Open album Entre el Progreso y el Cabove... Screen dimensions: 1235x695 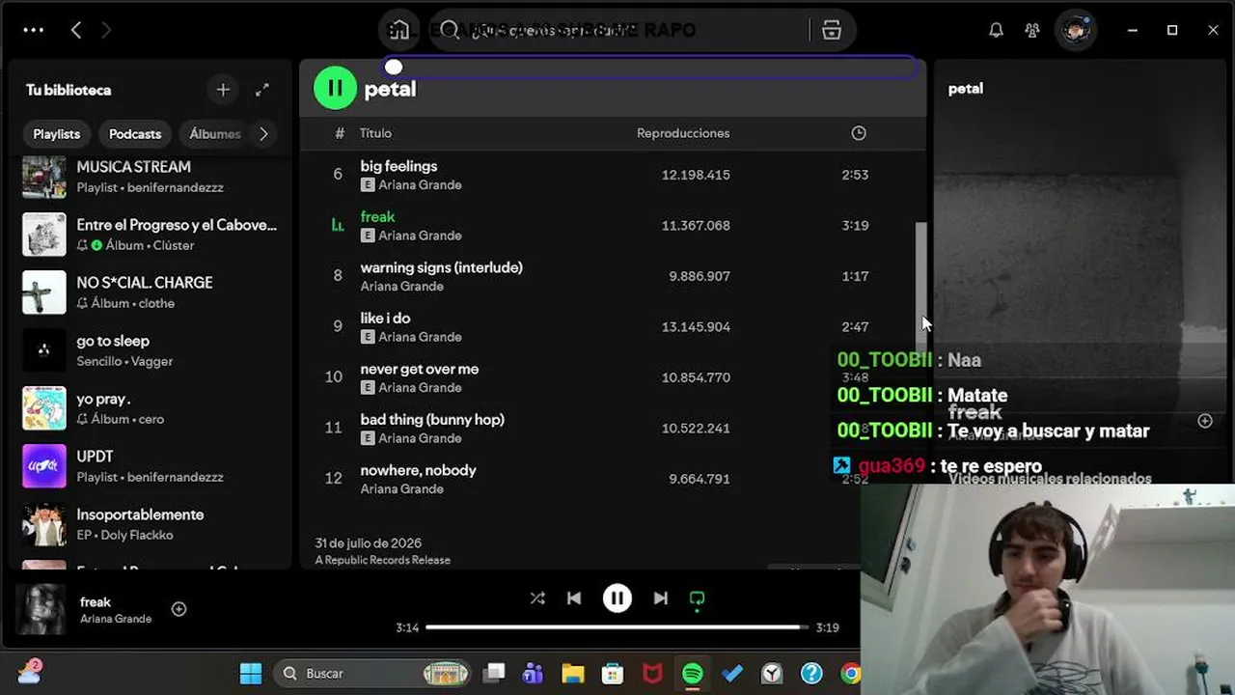[x=151, y=235]
